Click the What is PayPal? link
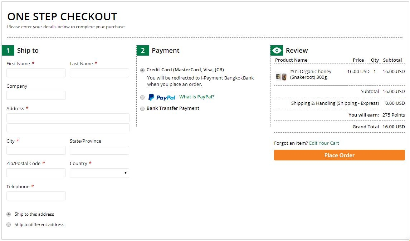The image size is (410, 241). click(x=197, y=97)
